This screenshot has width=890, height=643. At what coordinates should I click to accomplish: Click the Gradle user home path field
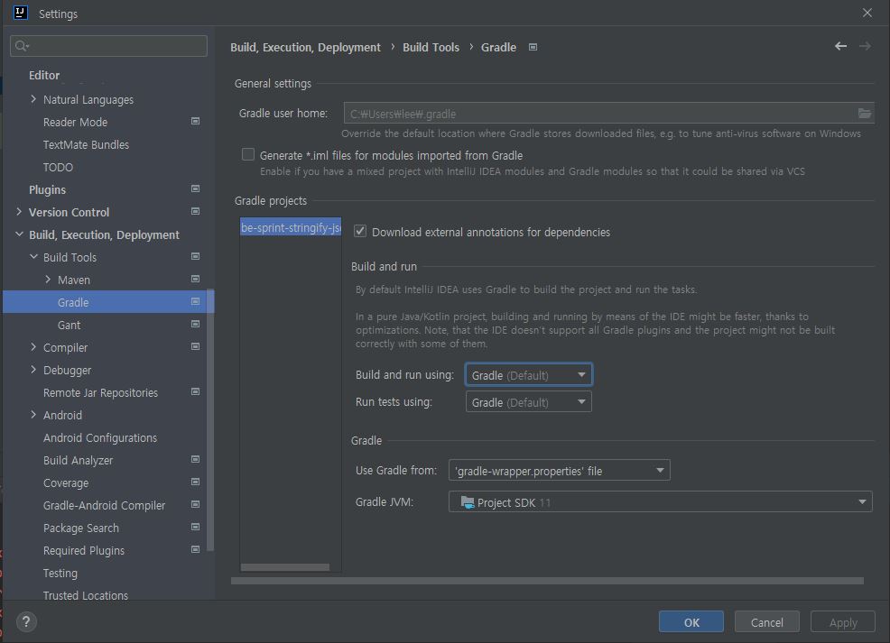tap(598, 114)
